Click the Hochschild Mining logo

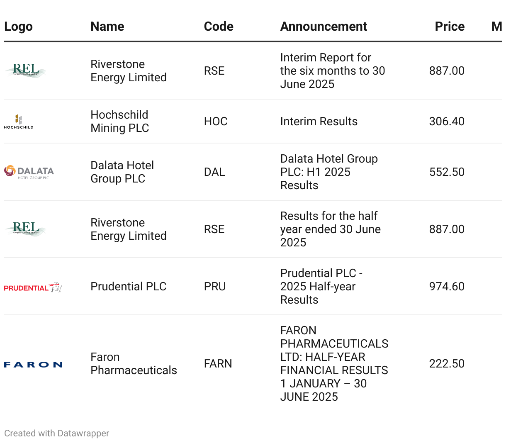[19, 122]
